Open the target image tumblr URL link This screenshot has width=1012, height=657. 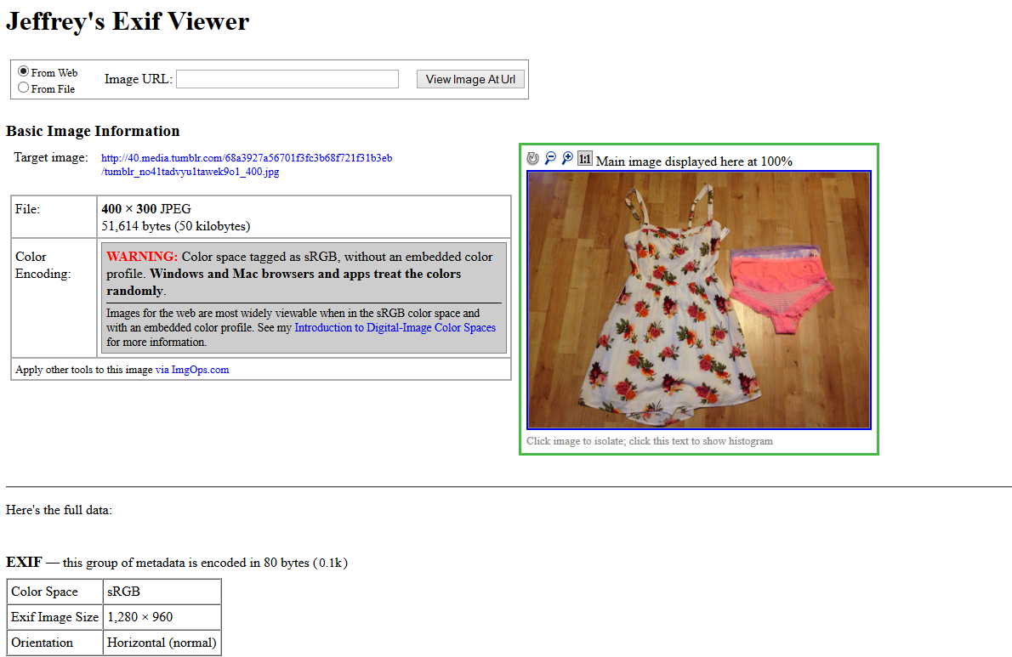click(247, 165)
